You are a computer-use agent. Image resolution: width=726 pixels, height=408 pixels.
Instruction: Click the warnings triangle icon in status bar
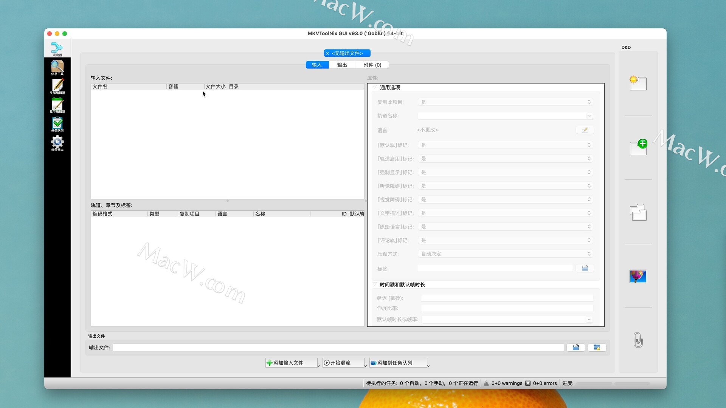point(486,383)
